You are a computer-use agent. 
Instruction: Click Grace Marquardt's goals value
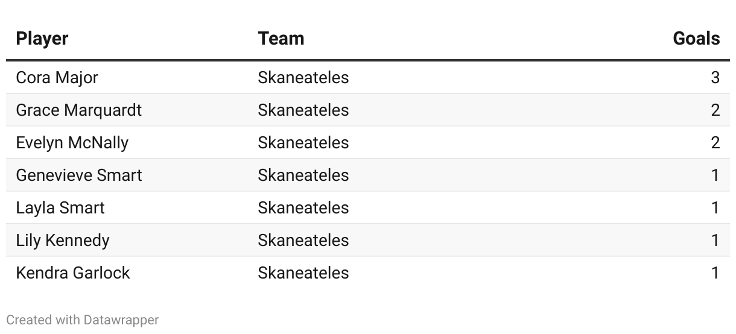(715, 110)
